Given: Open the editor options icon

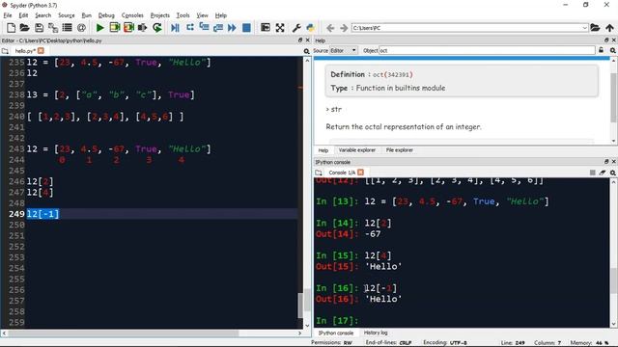Looking at the screenshot, I should click(307, 51).
